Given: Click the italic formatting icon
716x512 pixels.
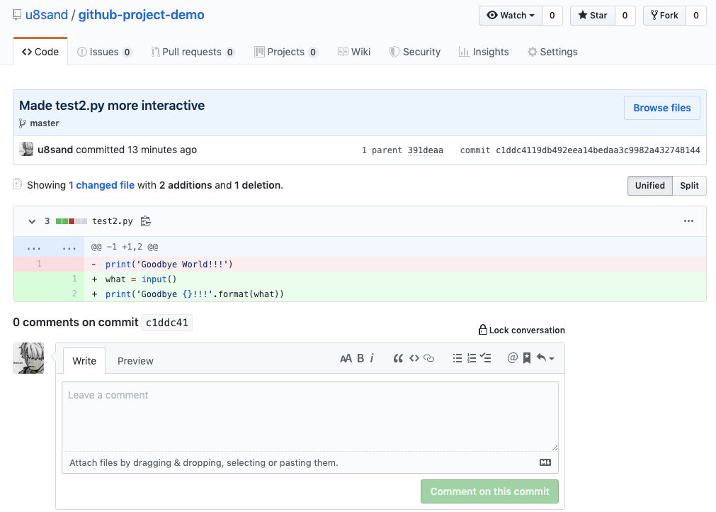Looking at the screenshot, I should (x=373, y=359).
